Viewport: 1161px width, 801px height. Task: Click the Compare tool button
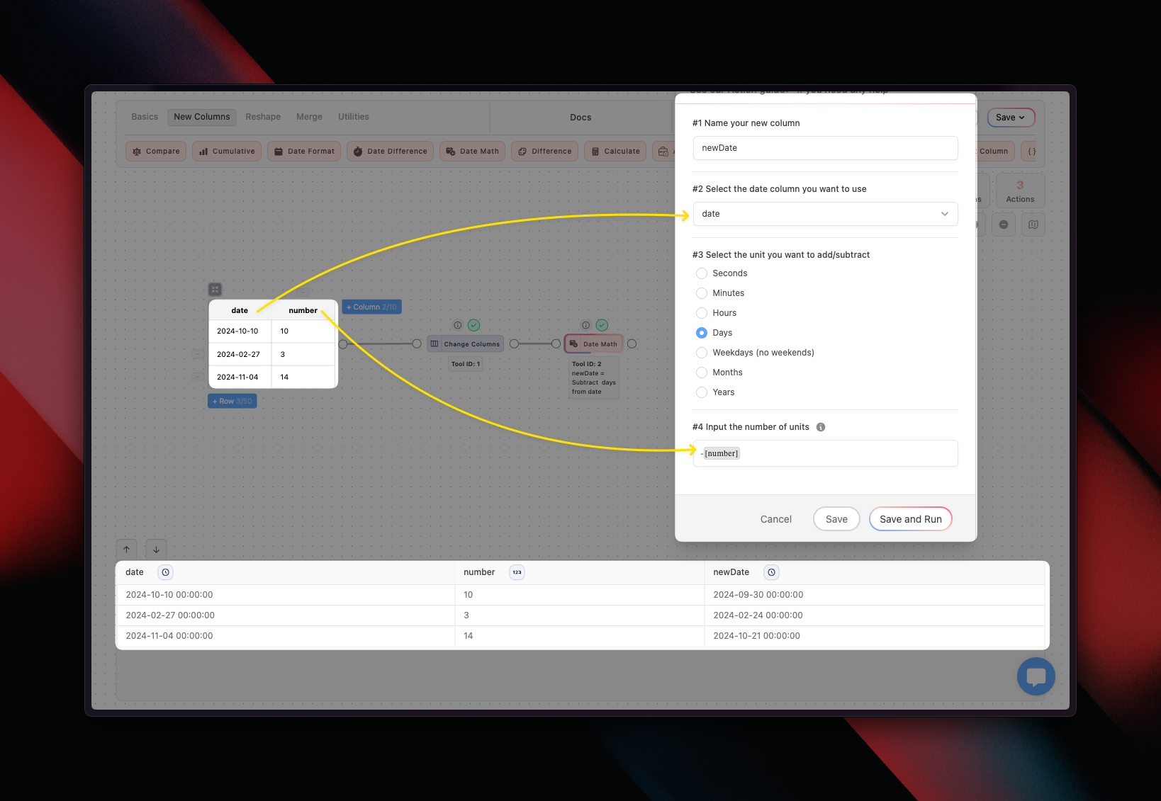156,151
